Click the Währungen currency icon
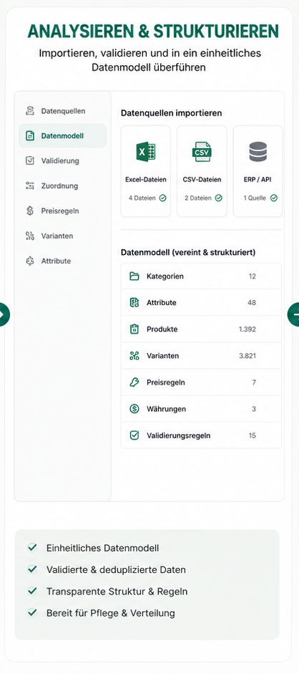The image size is (299, 674). tap(134, 409)
